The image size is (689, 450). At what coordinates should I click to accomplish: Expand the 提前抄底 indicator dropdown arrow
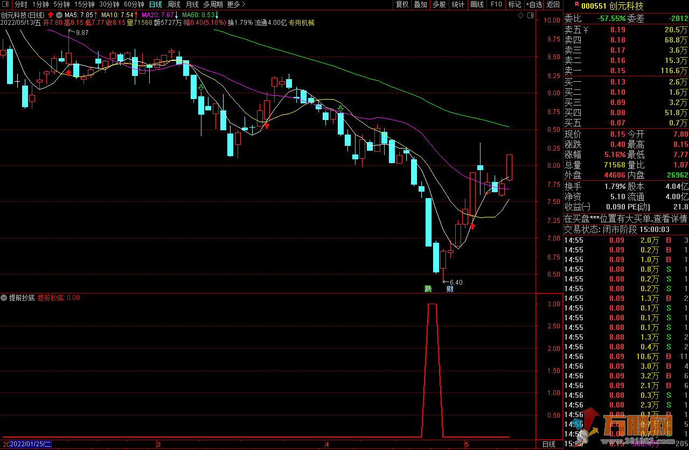tap(4, 298)
